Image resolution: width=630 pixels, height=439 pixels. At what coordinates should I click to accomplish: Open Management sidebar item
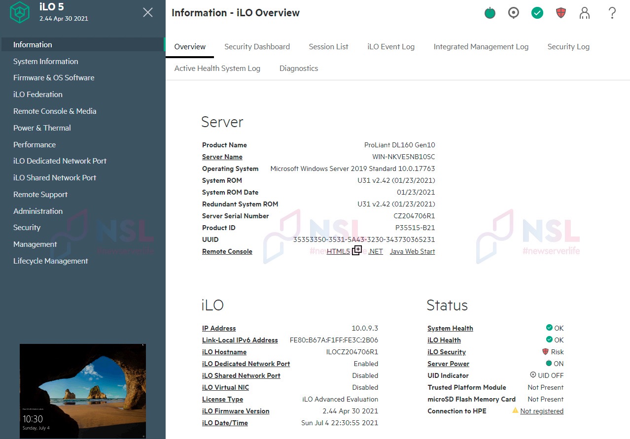click(x=35, y=244)
